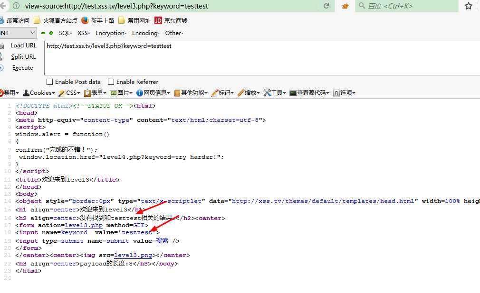Open the Other dropdown menu
This screenshot has height=293, width=480.
[174, 33]
